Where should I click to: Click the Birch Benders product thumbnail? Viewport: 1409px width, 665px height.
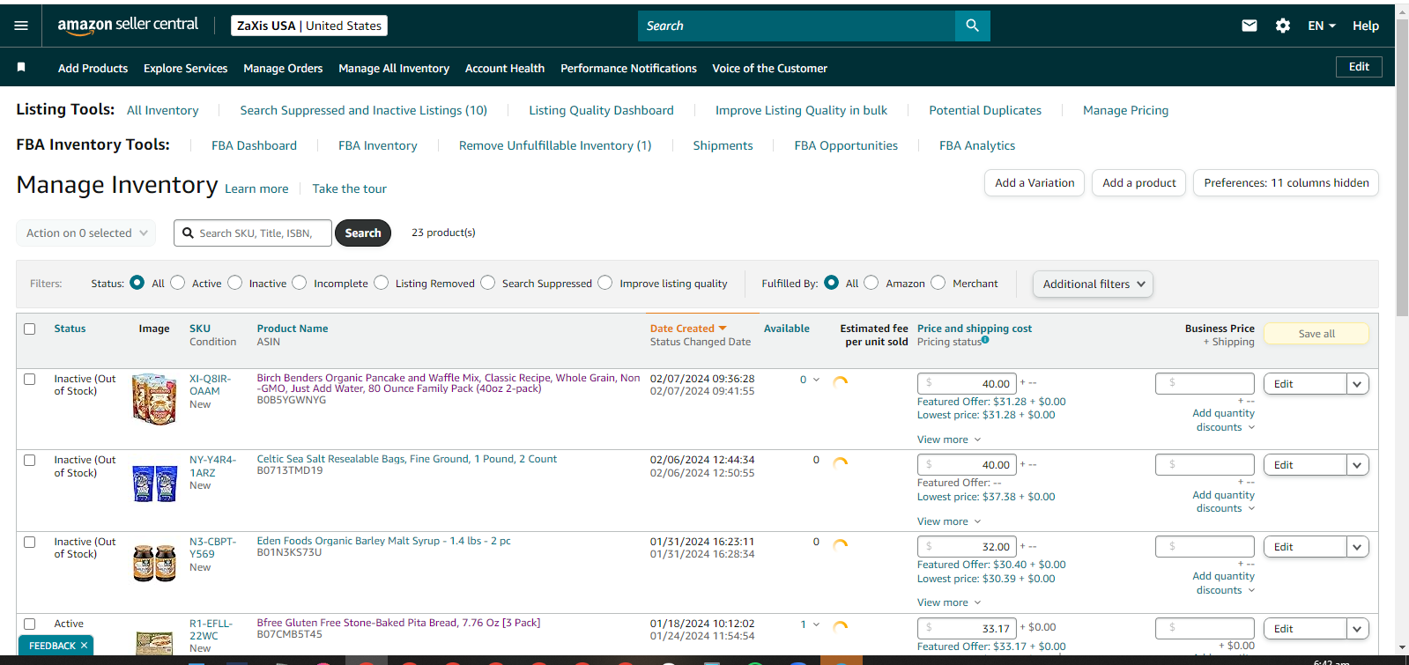154,399
